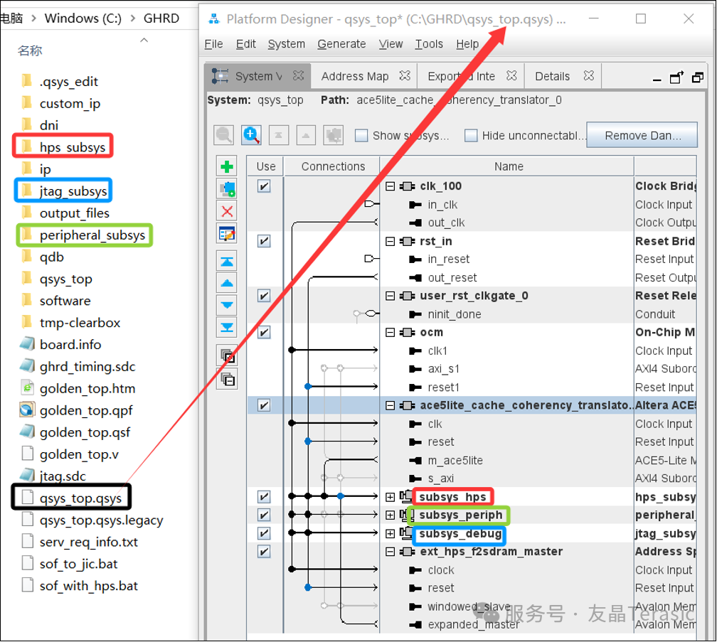
Task: Toggle Use checkbox for ext_hps_f2sdram_master
Action: (x=264, y=552)
